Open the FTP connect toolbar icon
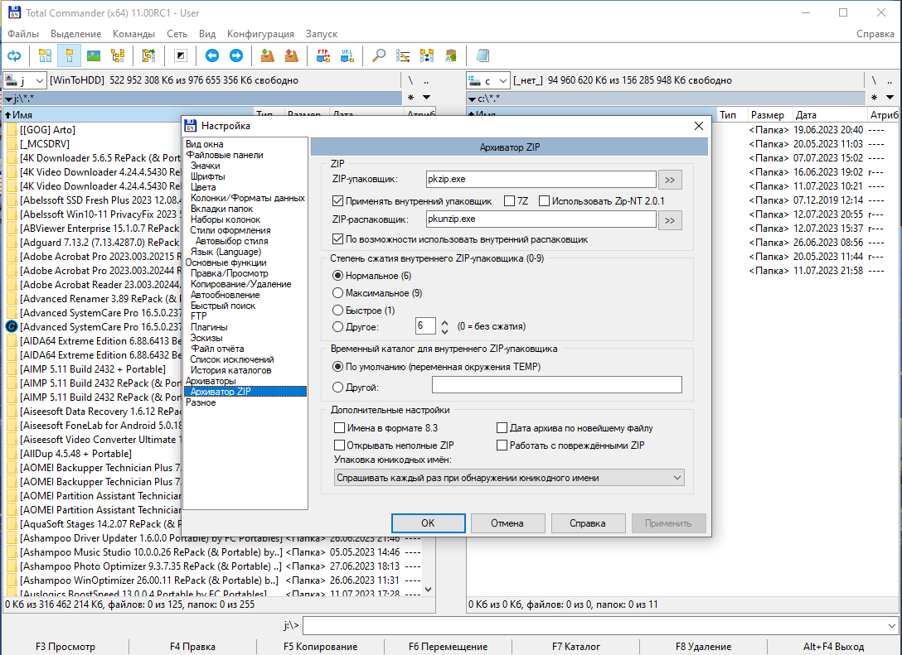This screenshot has height=655, width=902. click(322, 55)
